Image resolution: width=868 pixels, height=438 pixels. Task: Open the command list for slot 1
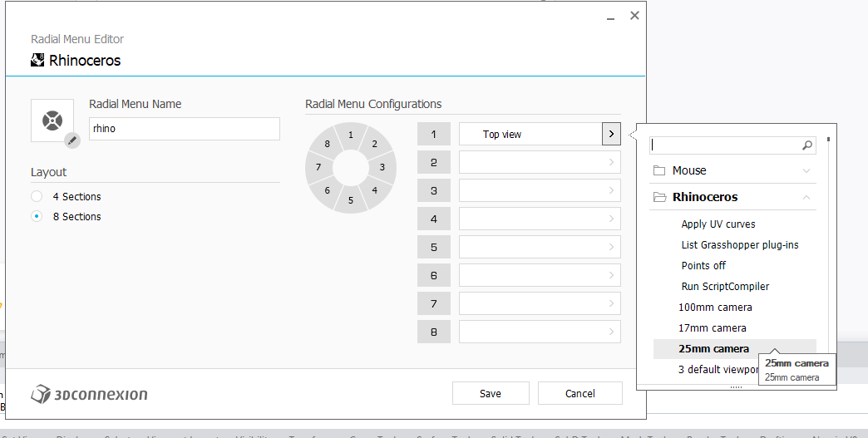coord(611,134)
